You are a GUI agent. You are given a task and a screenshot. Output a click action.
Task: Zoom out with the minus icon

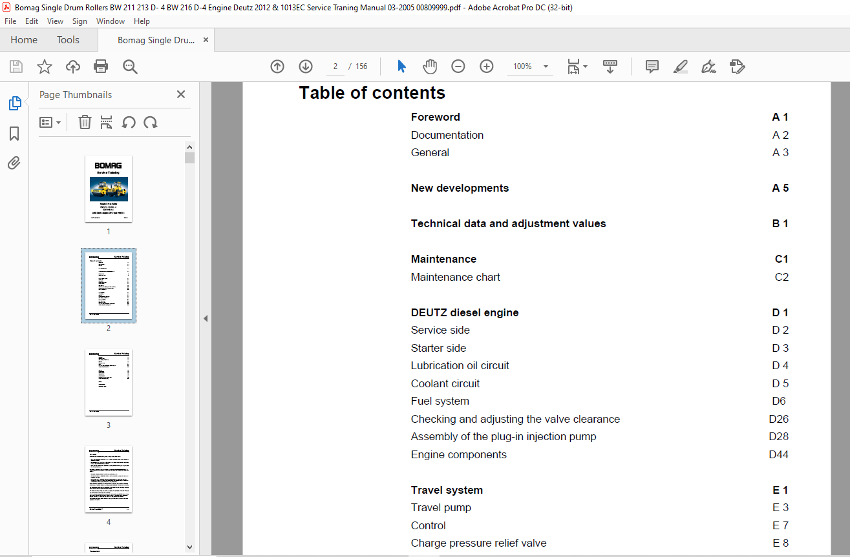pos(458,66)
